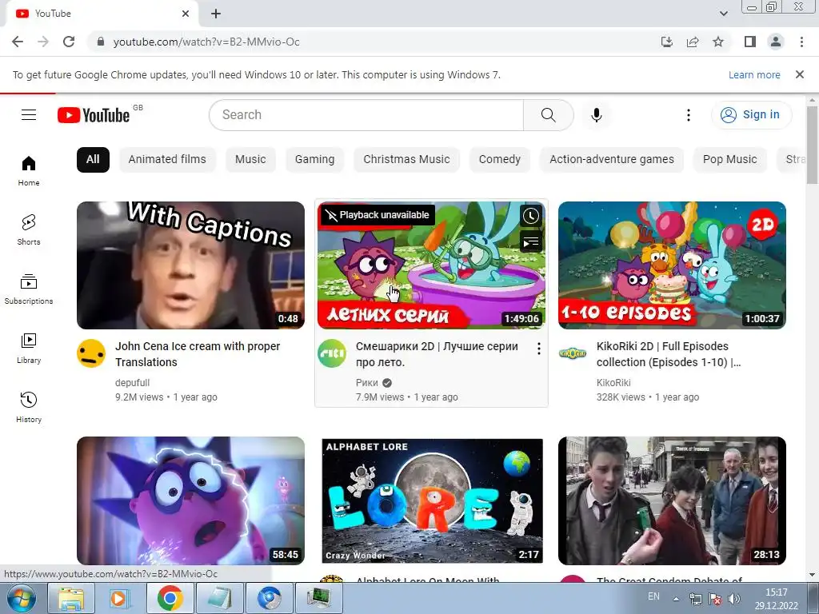Click the install/download page icon in address bar

(x=667, y=42)
